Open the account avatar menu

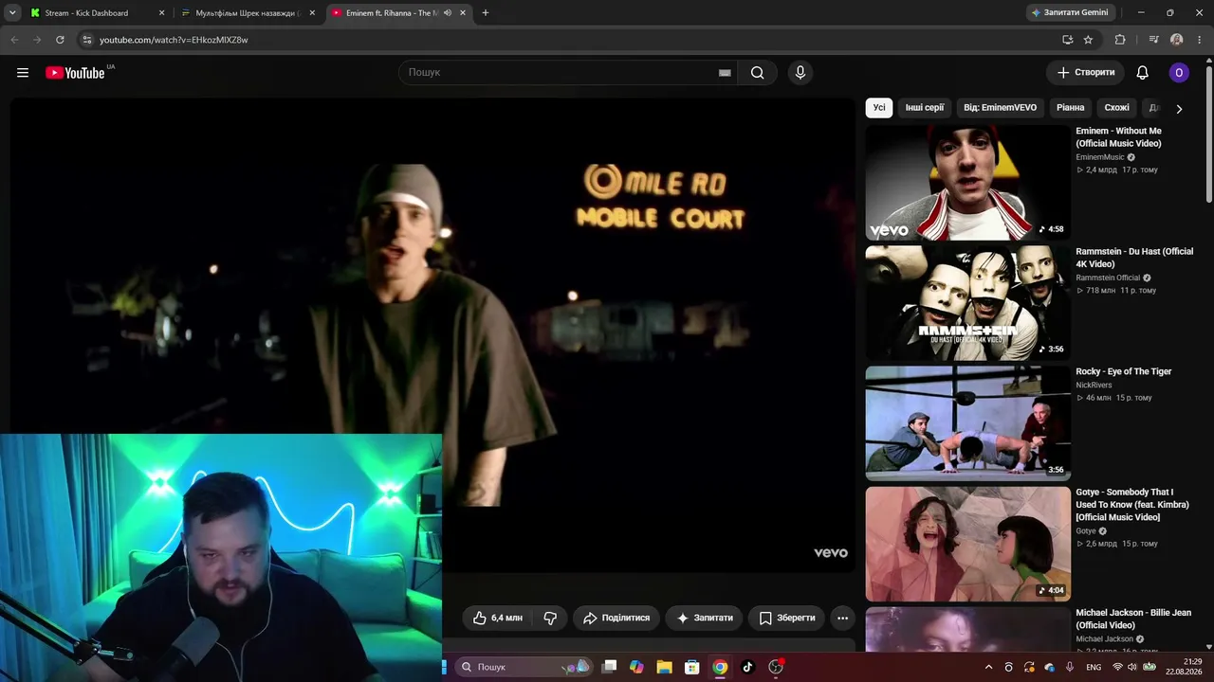click(x=1179, y=73)
